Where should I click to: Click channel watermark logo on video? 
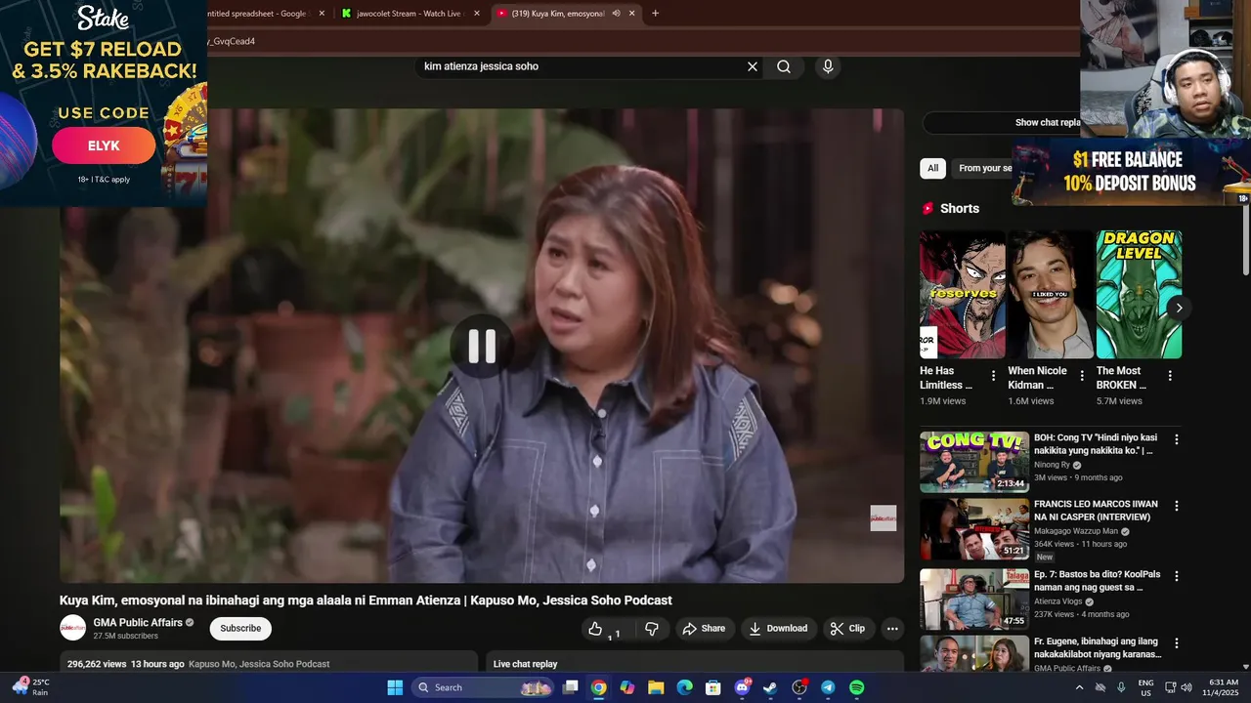[884, 517]
